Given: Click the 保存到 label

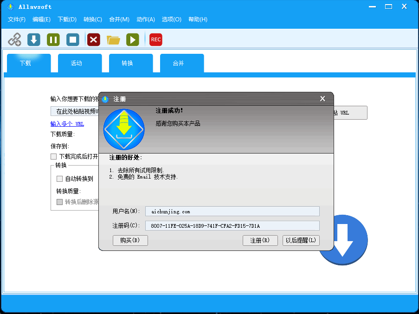Looking at the screenshot, I should (x=60, y=146).
